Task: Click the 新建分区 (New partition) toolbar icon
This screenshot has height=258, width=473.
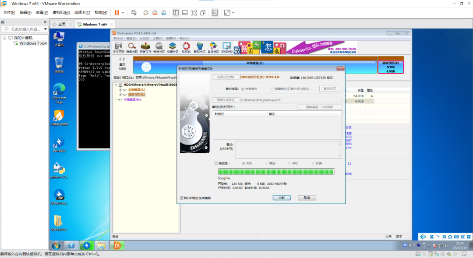Action: pyautogui.click(x=173, y=48)
